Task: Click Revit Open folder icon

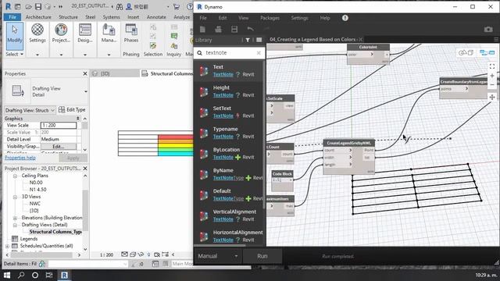Action: tap(28, 6)
